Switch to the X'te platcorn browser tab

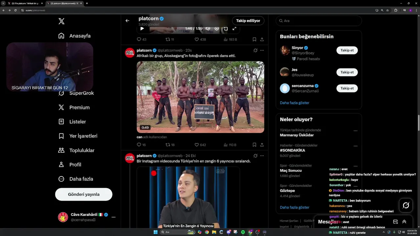click(25, 3)
